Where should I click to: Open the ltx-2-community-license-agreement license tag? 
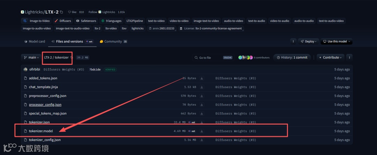(211, 28)
